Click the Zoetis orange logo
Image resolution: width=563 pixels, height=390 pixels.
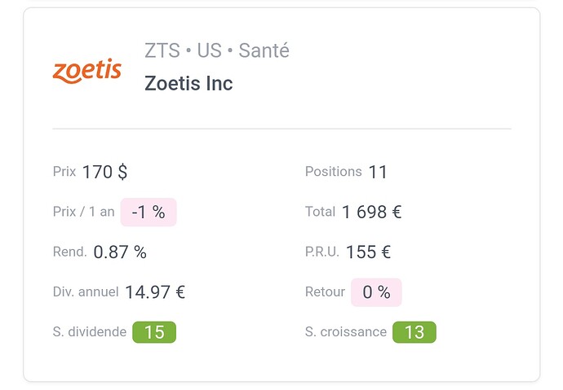click(x=86, y=71)
